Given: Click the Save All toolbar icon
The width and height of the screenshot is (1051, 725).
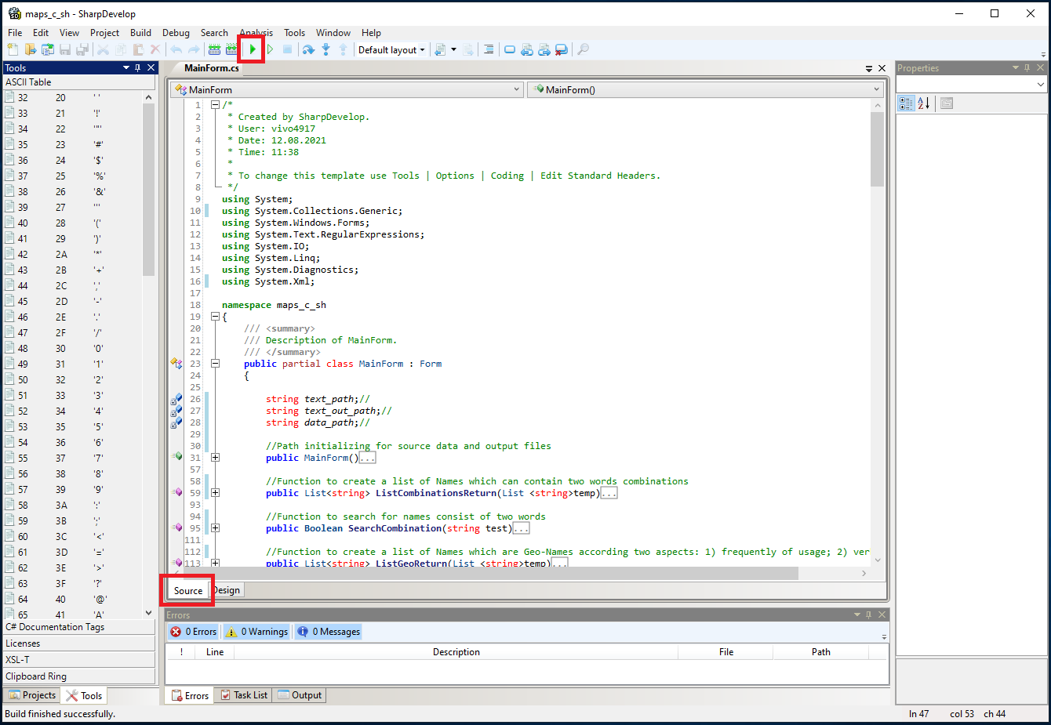Looking at the screenshot, I should pos(82,49).
